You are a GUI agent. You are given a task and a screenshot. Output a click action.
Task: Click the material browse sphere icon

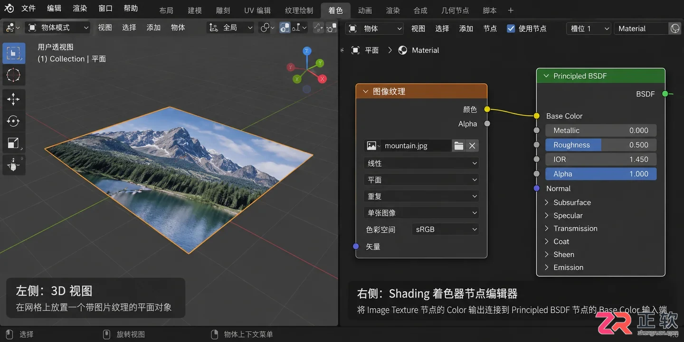point(675,28)
